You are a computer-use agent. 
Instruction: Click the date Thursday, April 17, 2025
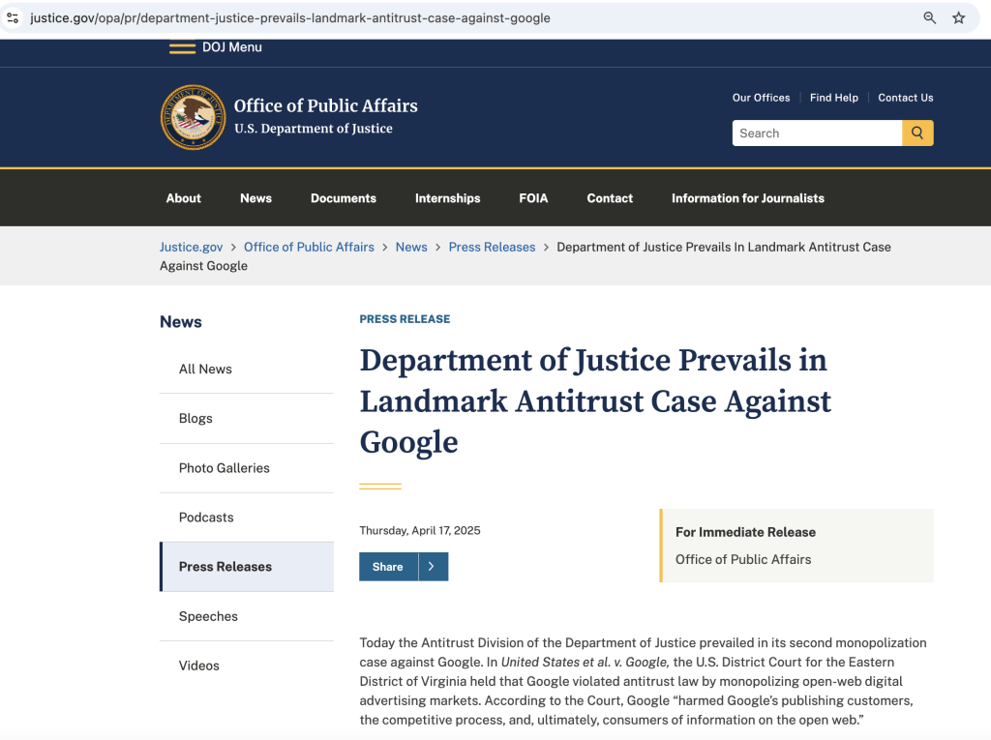click(x=420, y=530)
